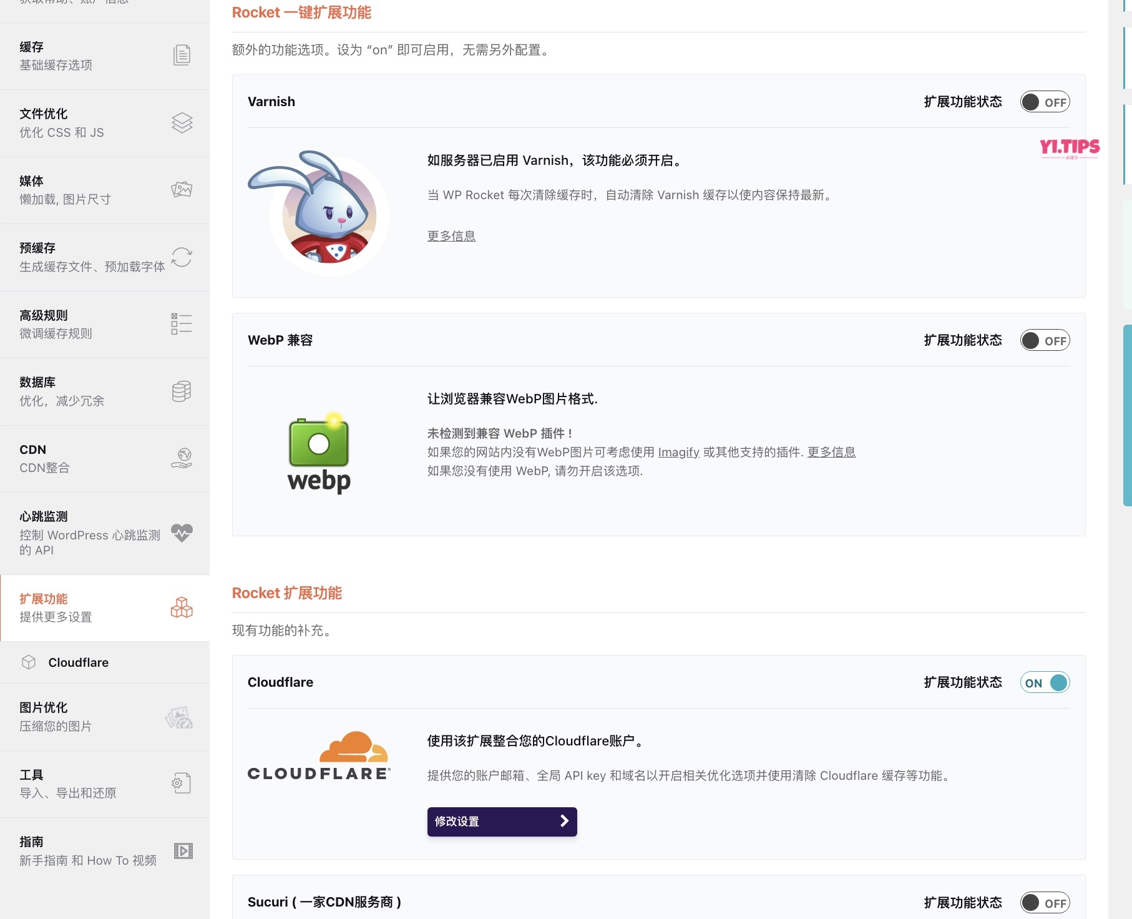This screenshot has width=1132, height=919.
Task: Click 更多信息 link in WebP section
Action: (x=831, y=452)
